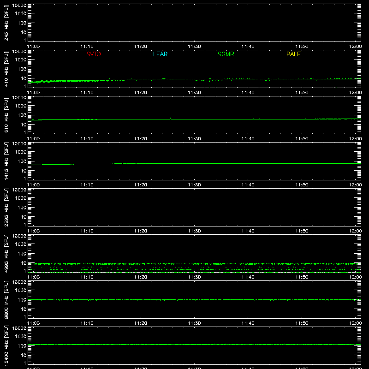Click the 100 y-axis label of 4995 MHz panel

(22, 254)
